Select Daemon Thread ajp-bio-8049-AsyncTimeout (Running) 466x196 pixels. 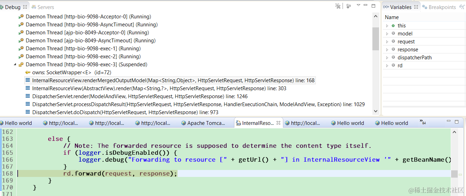click(90, 41)
